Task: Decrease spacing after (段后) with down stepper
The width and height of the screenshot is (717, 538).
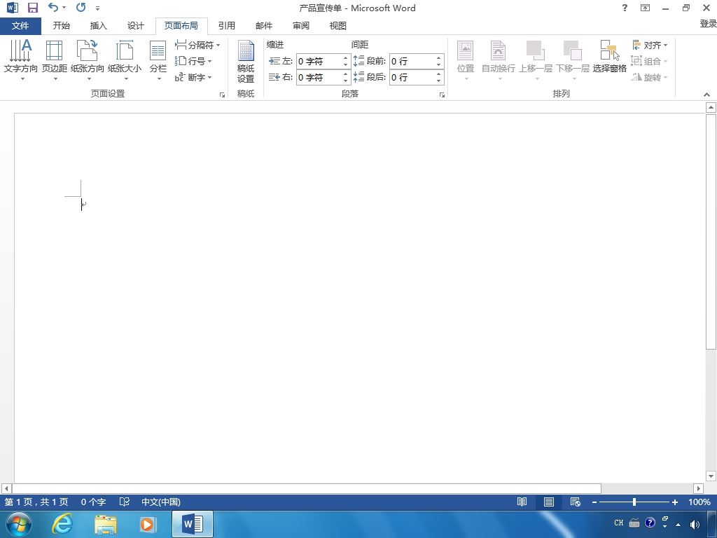Action: [438, 81]
